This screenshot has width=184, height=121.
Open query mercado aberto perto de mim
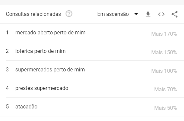tap(50, 33)
